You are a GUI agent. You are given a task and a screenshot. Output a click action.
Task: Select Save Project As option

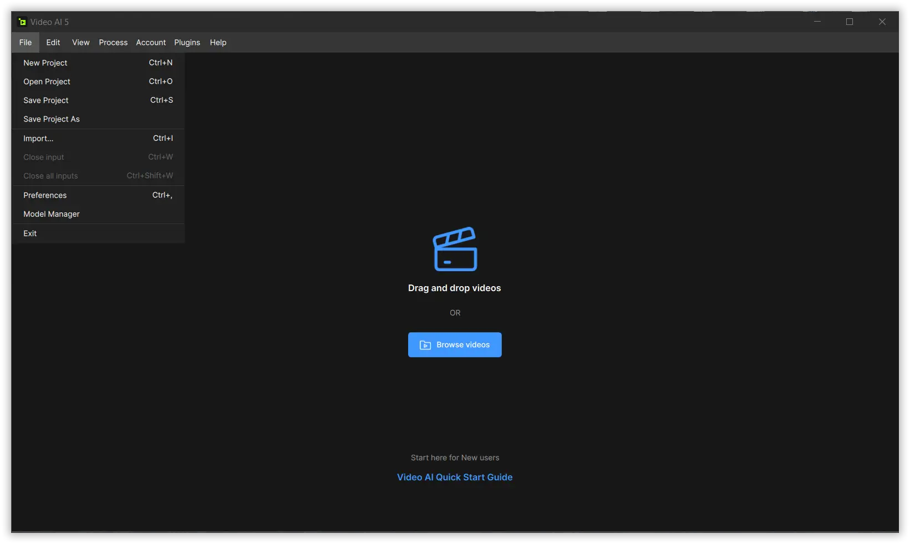[x=98, y=119]
